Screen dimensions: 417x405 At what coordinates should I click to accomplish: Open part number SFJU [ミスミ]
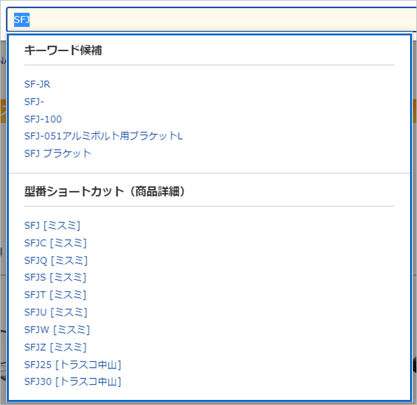(56, 313)
